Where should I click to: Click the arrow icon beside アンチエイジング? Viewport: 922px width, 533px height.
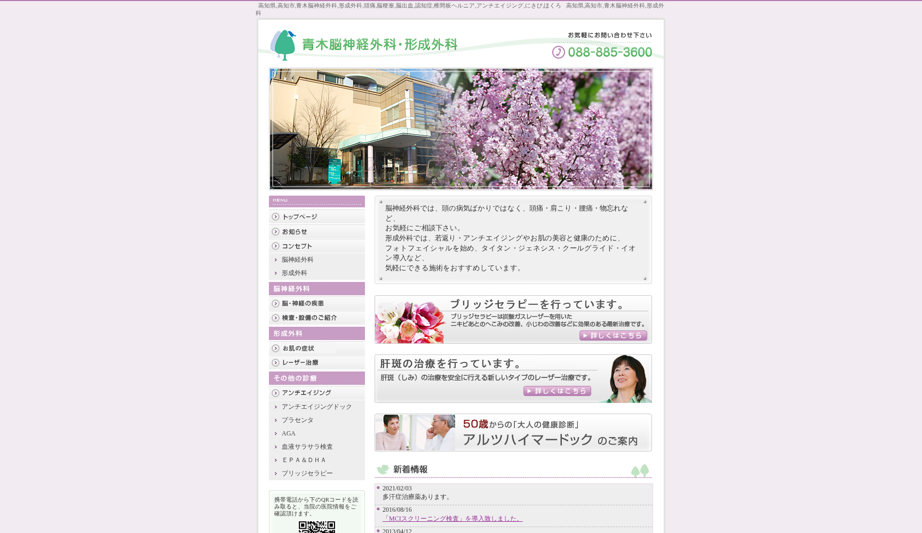(x=276, y=393)
